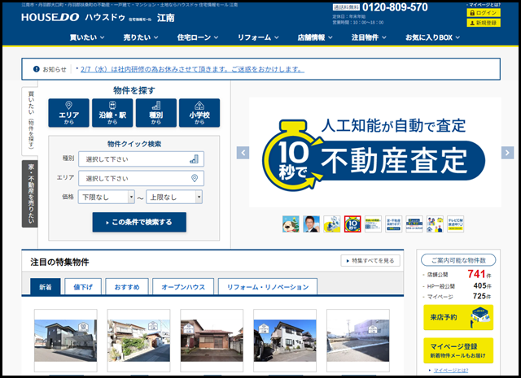
Task: Open the エリア quick search selector
Action: tap(141, 178)
